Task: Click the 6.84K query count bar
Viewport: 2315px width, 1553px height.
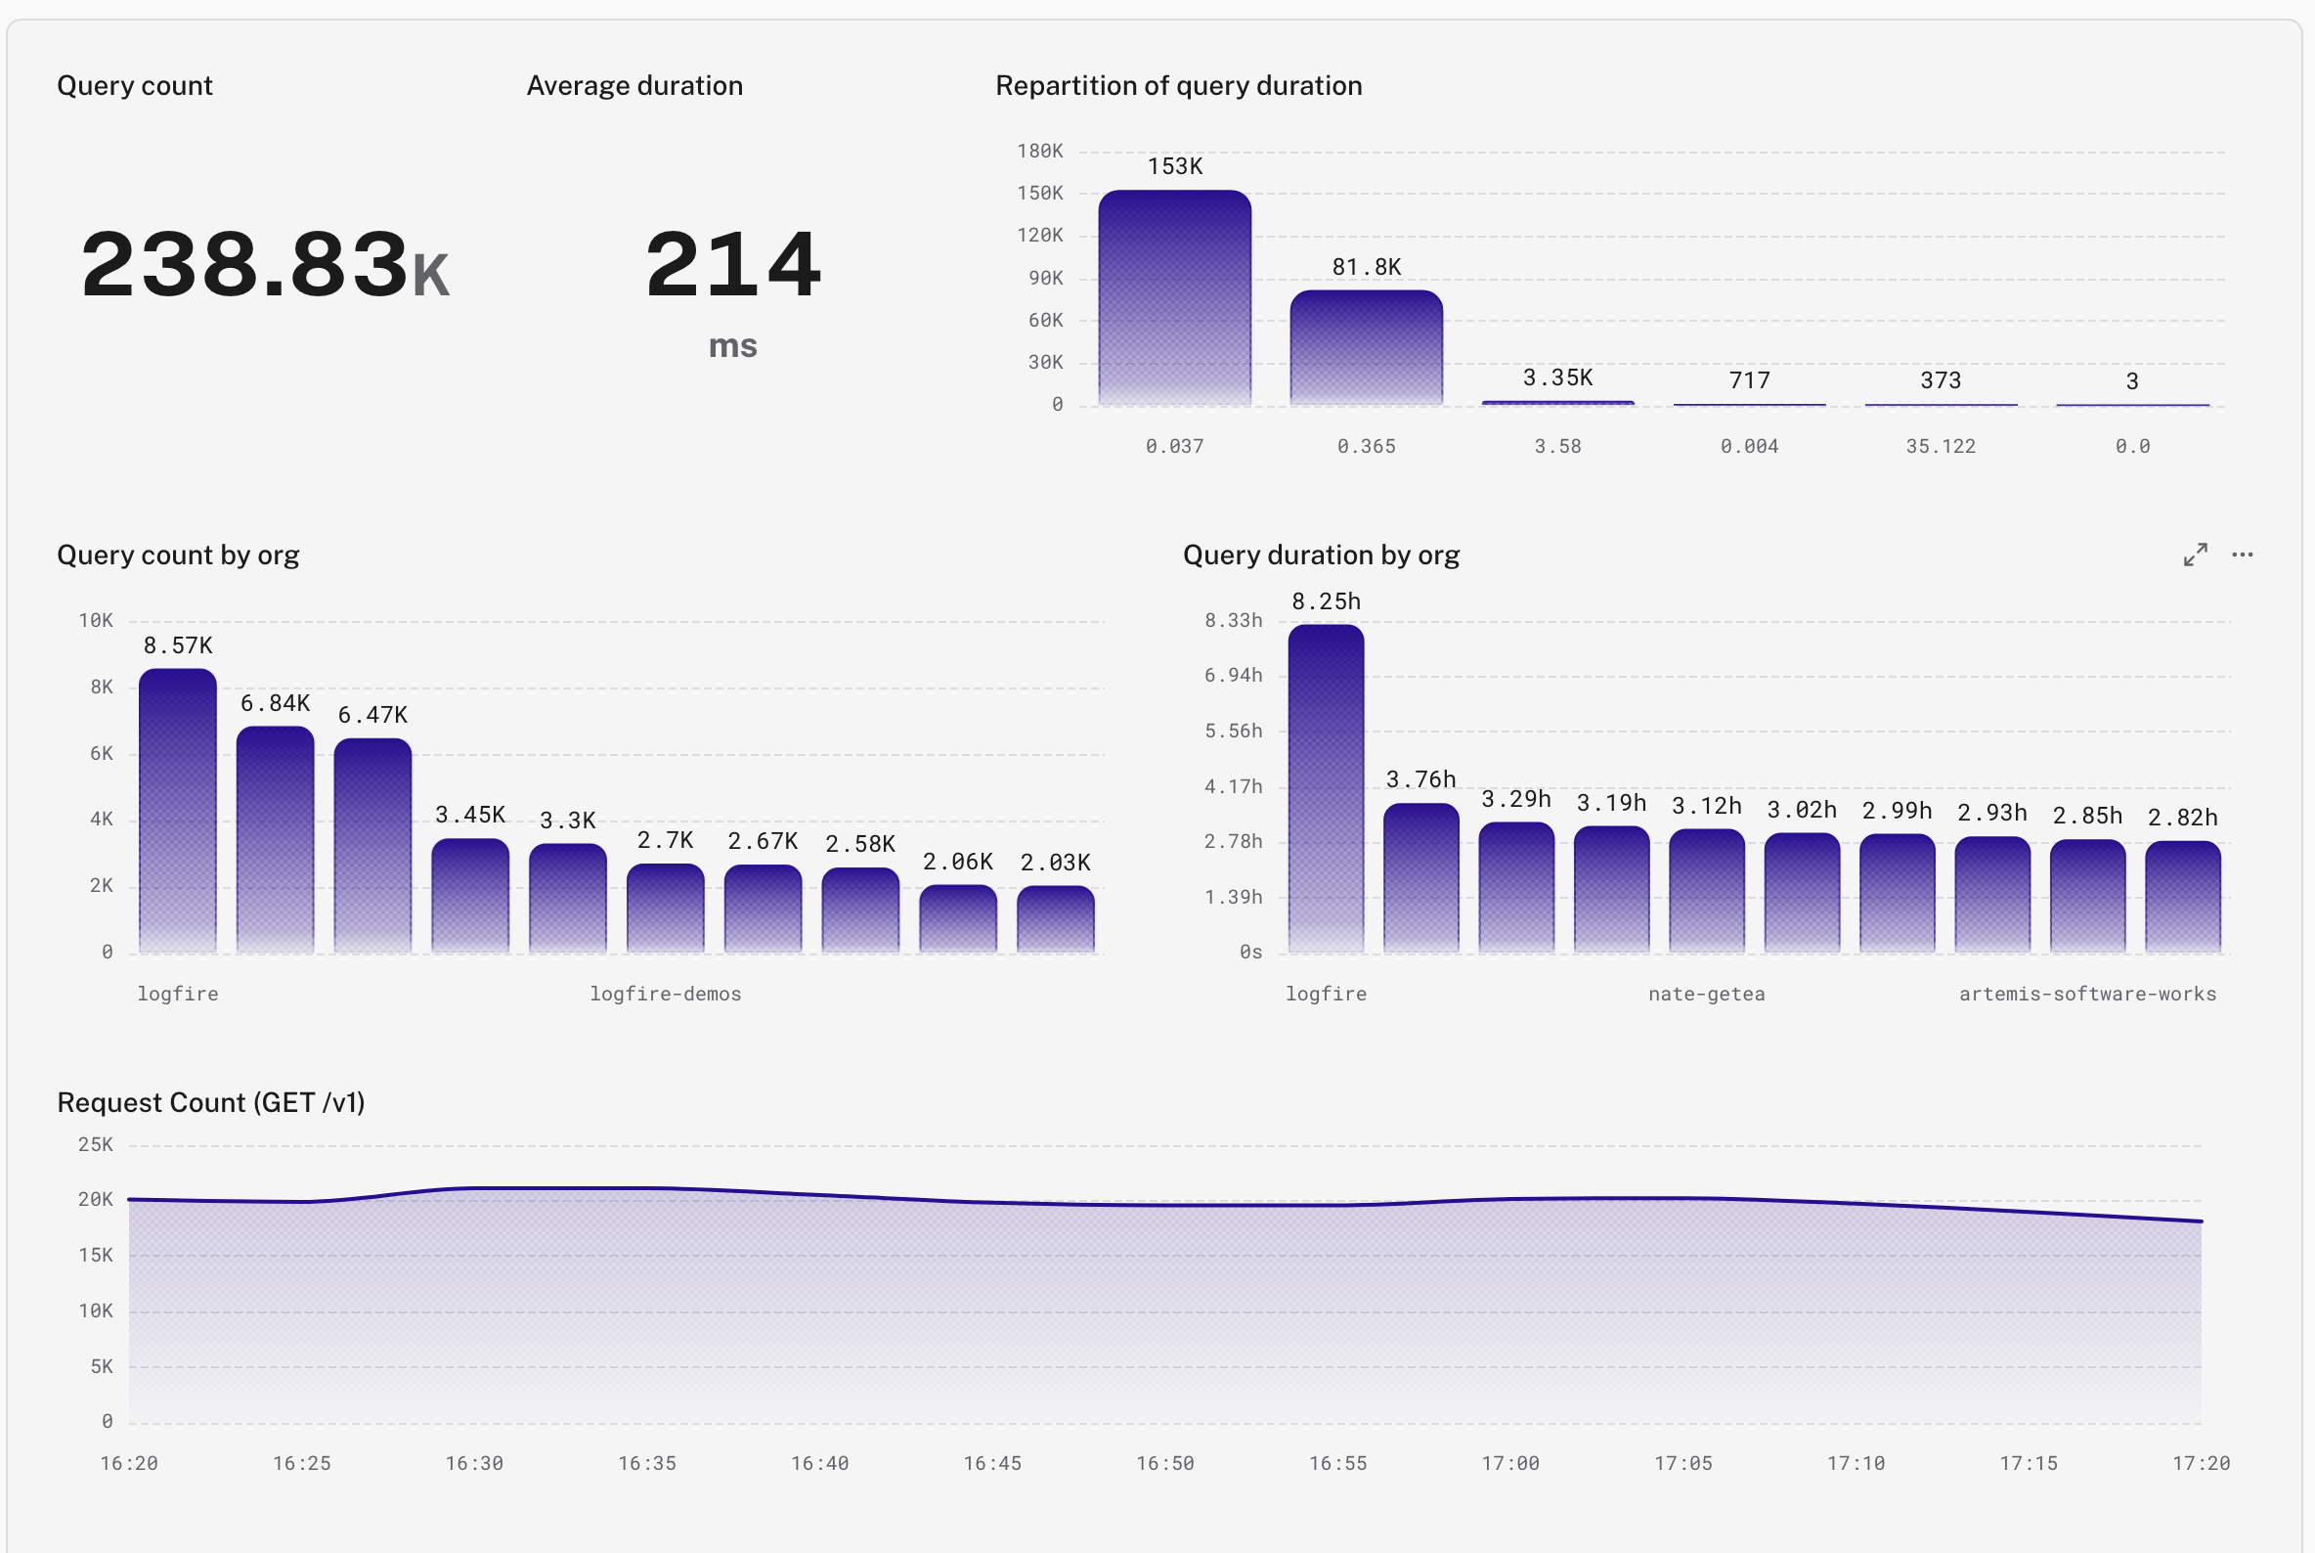Action: (276, 840)
